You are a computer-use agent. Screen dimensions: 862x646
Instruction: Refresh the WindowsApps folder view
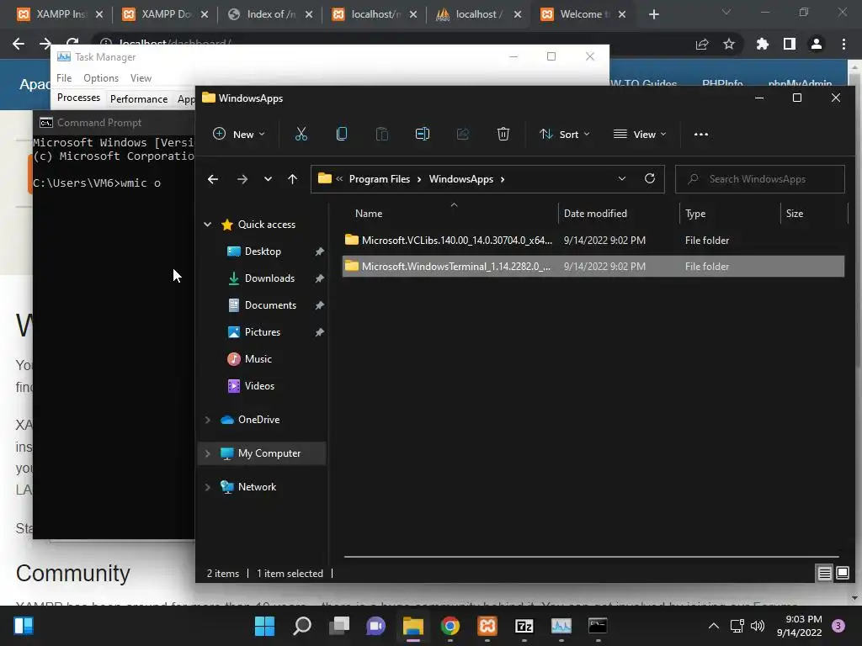click(650, 178)
